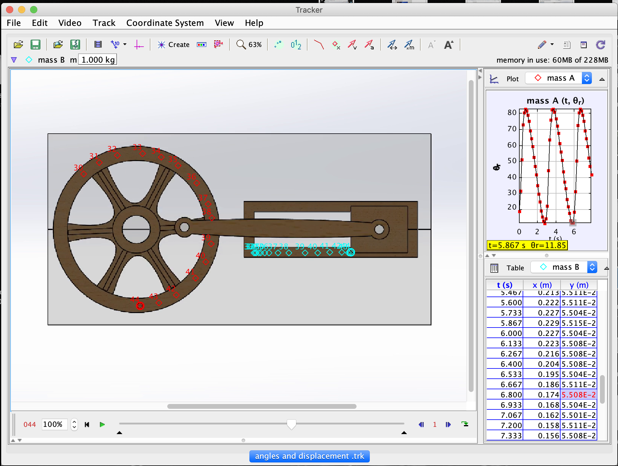Click the step back button
618x466 pixels.
point(421,424)
